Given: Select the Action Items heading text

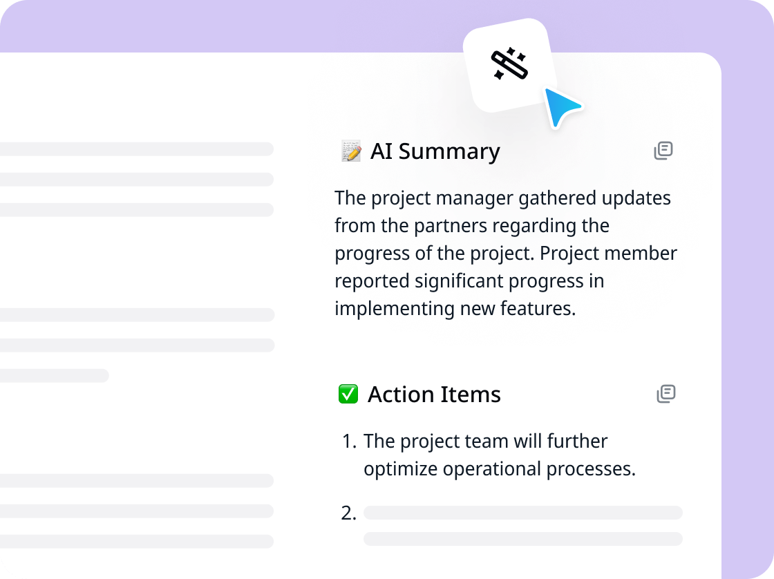Looking at the screenshot, I should [434, 395].
